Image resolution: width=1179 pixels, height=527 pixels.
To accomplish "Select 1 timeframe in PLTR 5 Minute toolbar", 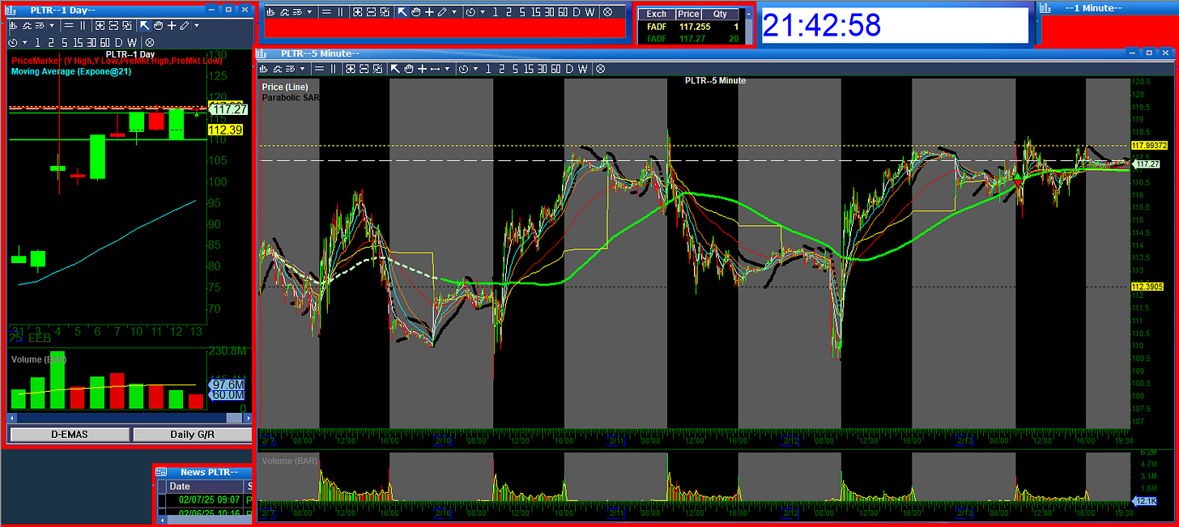I will 487,69.
